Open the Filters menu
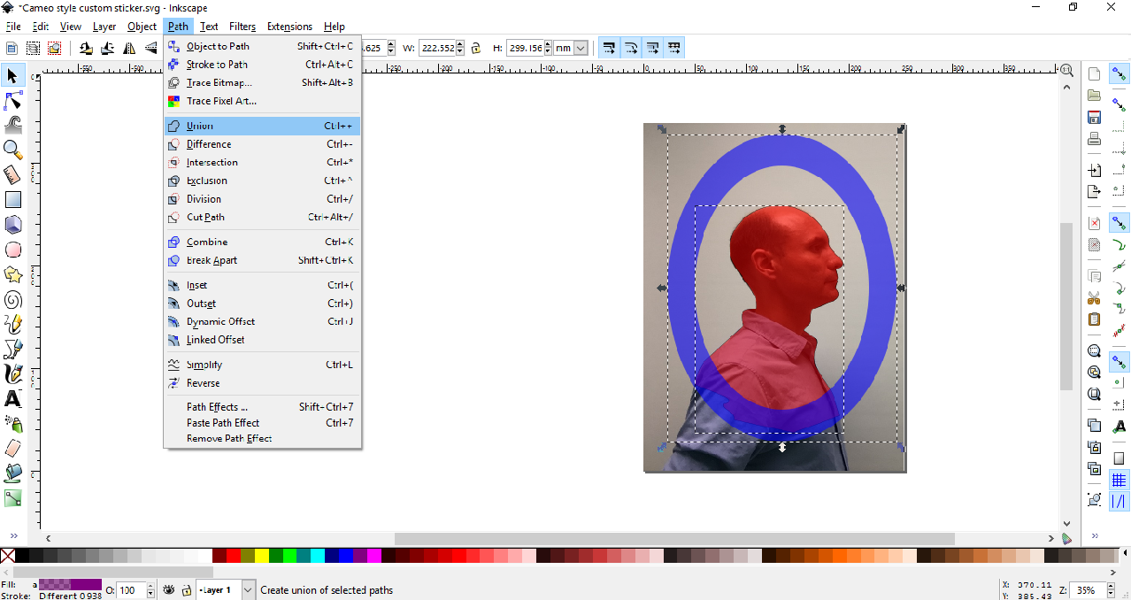This screenshot has height=600, width=1131. 242,27
